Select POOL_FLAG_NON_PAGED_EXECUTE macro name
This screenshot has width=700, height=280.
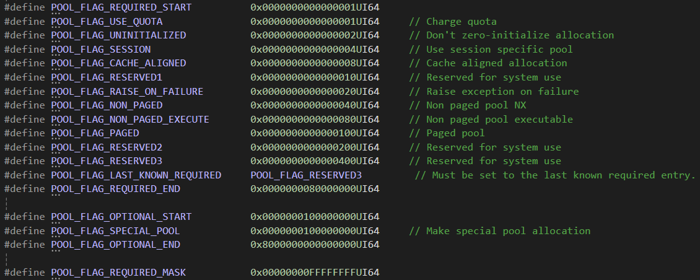click(x=130, y=119)
